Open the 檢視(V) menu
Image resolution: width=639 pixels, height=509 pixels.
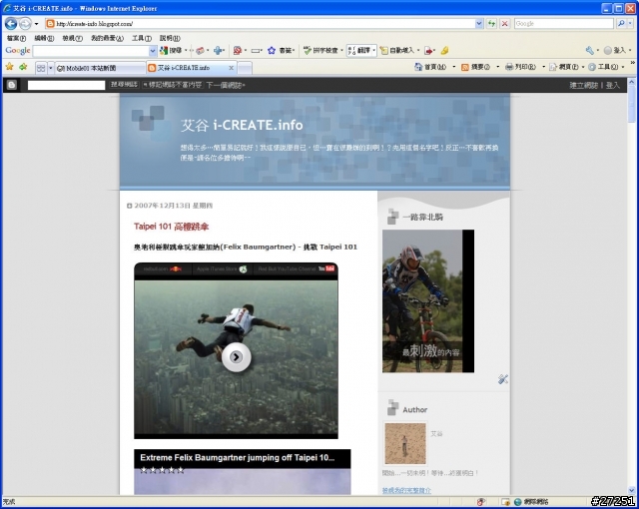(72, 38)
